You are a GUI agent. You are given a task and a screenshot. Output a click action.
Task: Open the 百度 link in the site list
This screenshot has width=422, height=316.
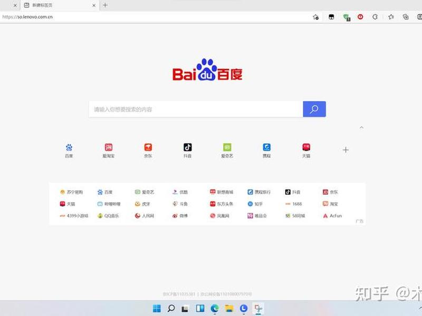pos(105,192)
